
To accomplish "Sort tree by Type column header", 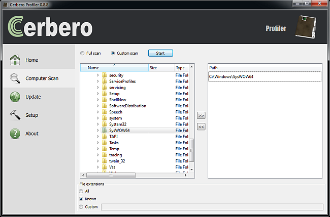I will pyautogui.click(x=181, y=68).
